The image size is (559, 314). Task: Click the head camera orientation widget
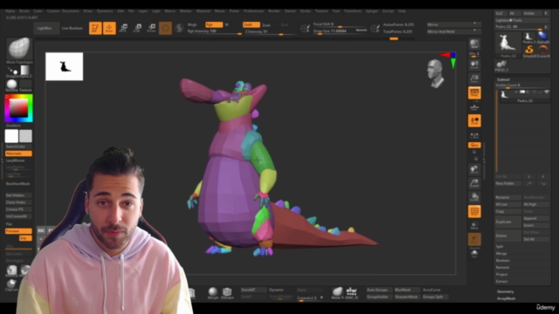(436, 73)
